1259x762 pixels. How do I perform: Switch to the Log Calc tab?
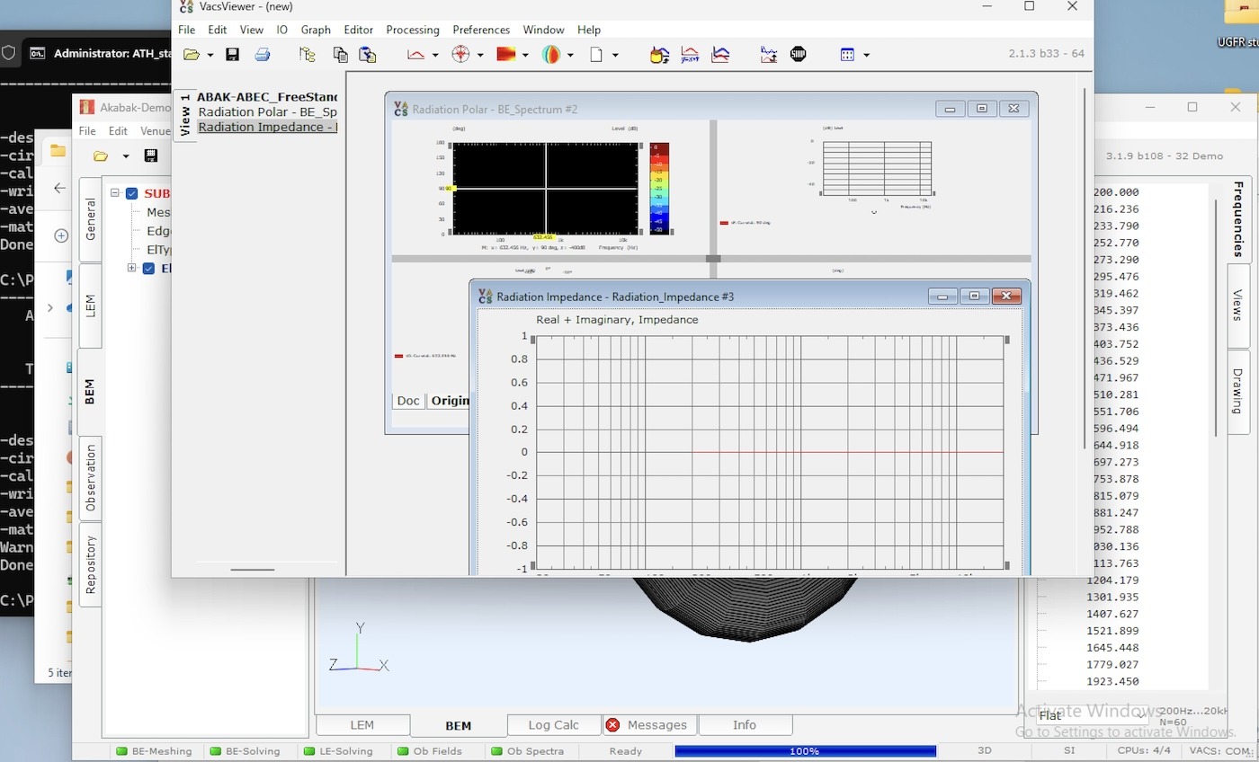[553, 724]
